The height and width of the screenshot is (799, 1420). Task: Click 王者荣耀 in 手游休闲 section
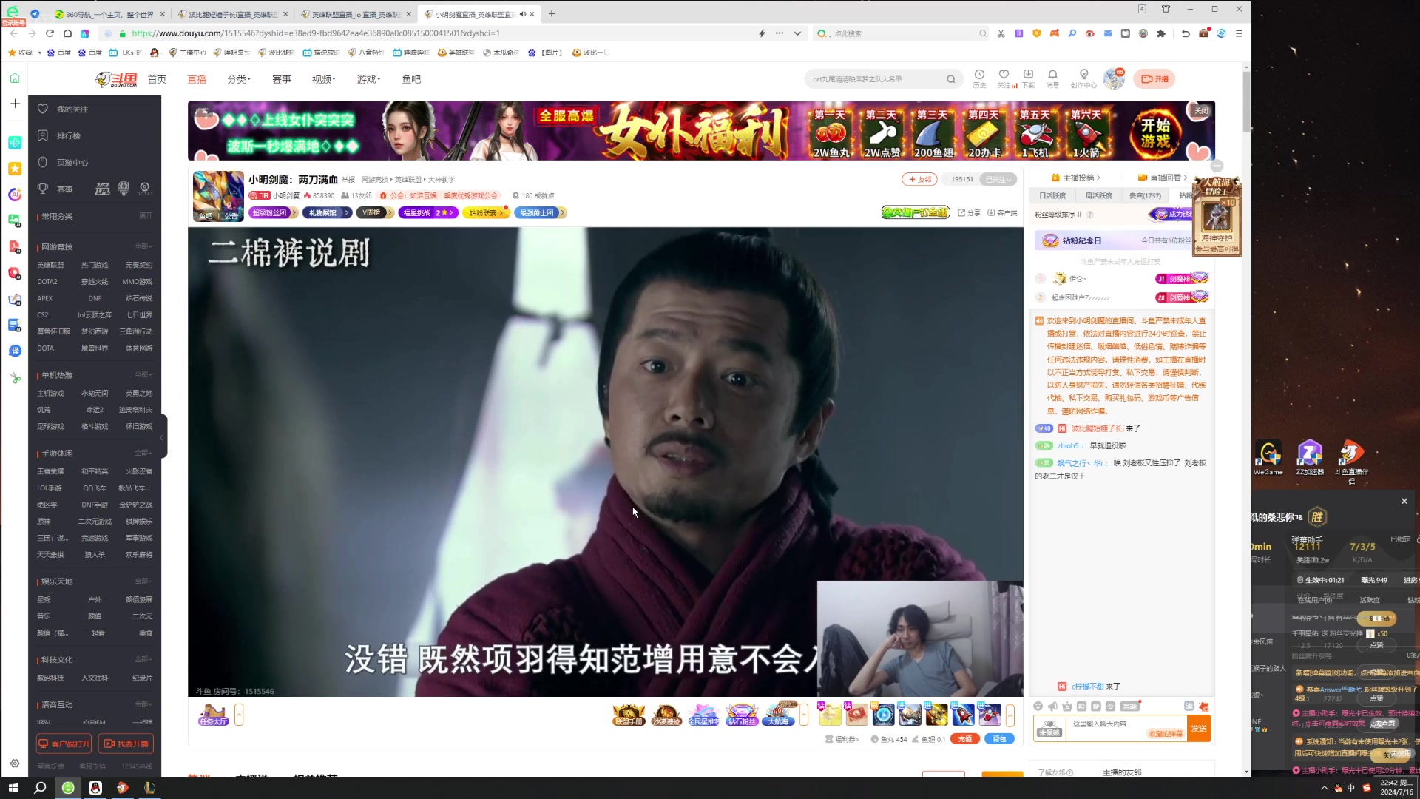point(50,471)
